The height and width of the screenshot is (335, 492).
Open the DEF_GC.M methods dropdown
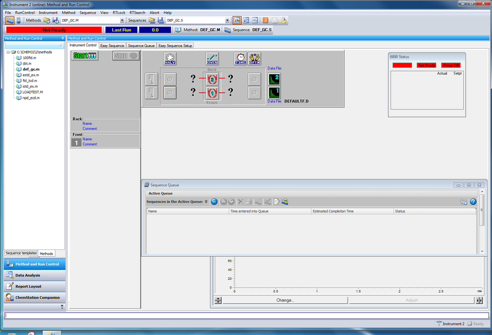pyautogui.click(x=122, y=21)
